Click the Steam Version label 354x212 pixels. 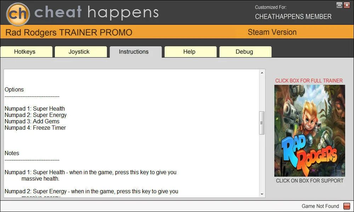coord(272,32)
